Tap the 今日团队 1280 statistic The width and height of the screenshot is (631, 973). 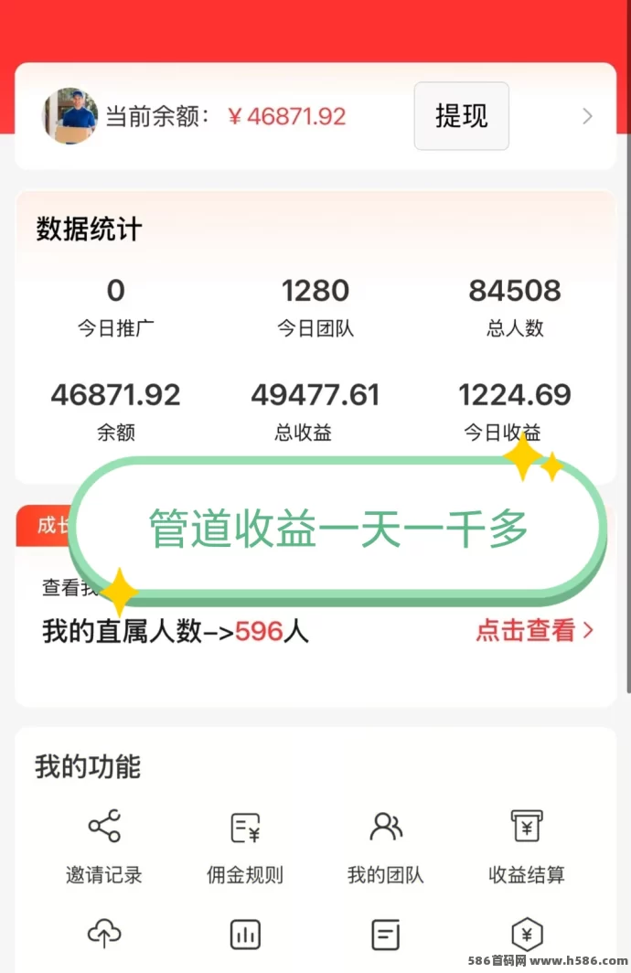click(315, 307)
